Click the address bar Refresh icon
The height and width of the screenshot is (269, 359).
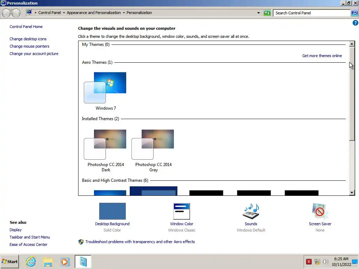click(267, 13)
